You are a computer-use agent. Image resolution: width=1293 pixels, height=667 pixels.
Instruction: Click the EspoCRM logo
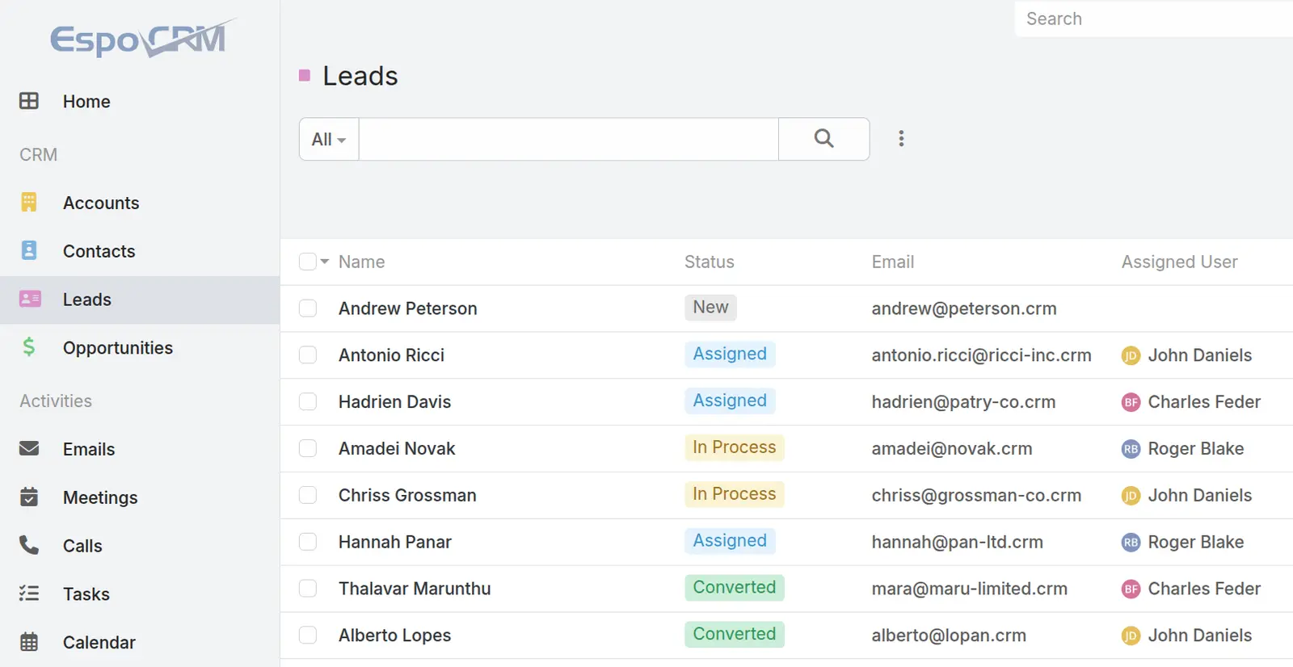tap(143, 39)
